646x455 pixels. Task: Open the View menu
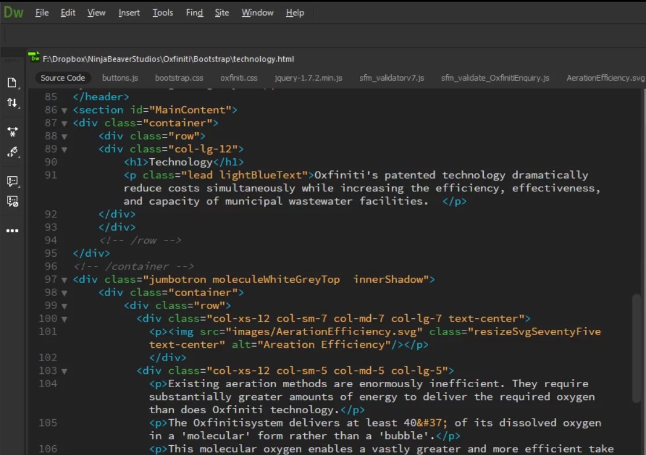click(96, 13)
